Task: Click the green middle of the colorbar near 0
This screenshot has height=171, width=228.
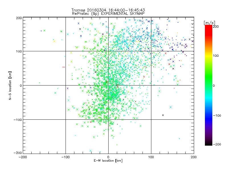Action: [209, 85]
